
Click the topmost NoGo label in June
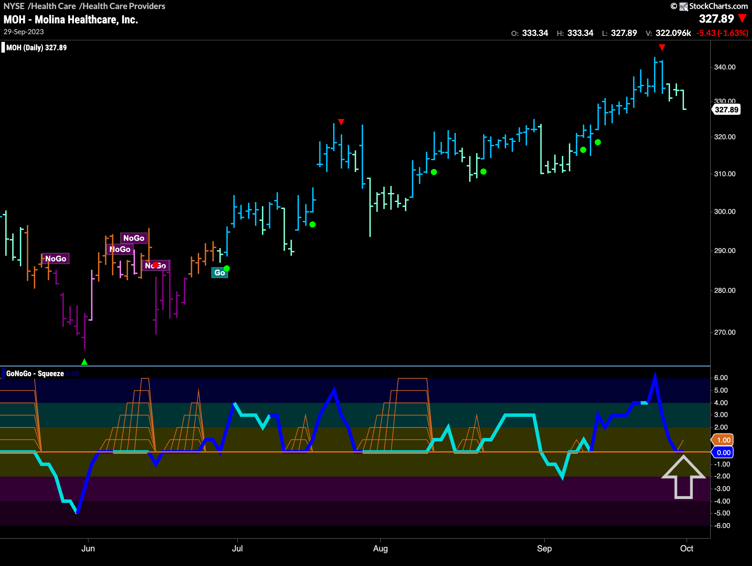(x=134, y=238)
